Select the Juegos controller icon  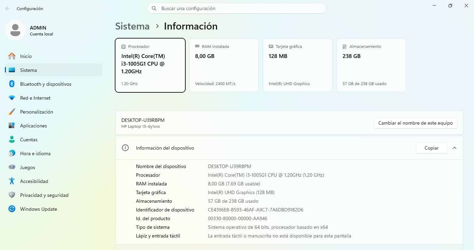[12, 167]
